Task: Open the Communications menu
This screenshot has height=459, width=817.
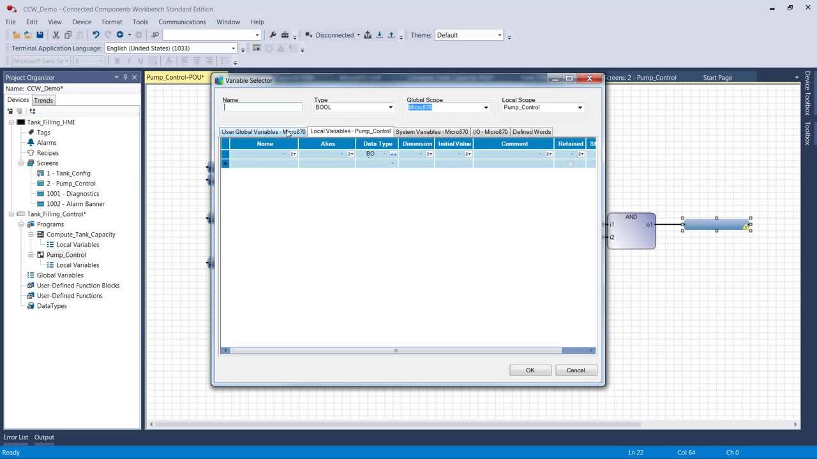Action: click(182, 22)
